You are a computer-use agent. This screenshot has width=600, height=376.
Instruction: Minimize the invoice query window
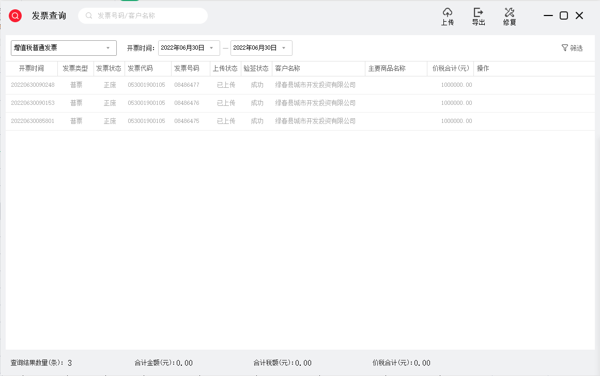pyautogui.click(x=548, y=16)
